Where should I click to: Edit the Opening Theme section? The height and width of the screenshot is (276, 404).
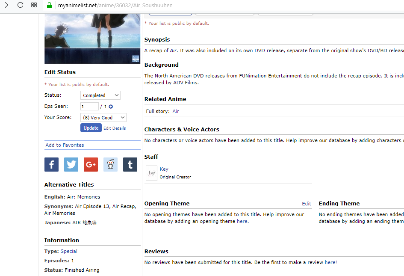(307, 204)
